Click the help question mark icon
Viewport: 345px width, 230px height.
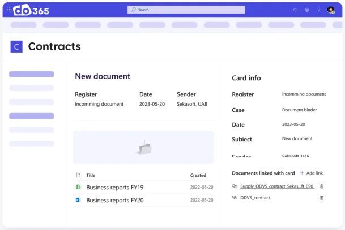click(x=318, y=10)
